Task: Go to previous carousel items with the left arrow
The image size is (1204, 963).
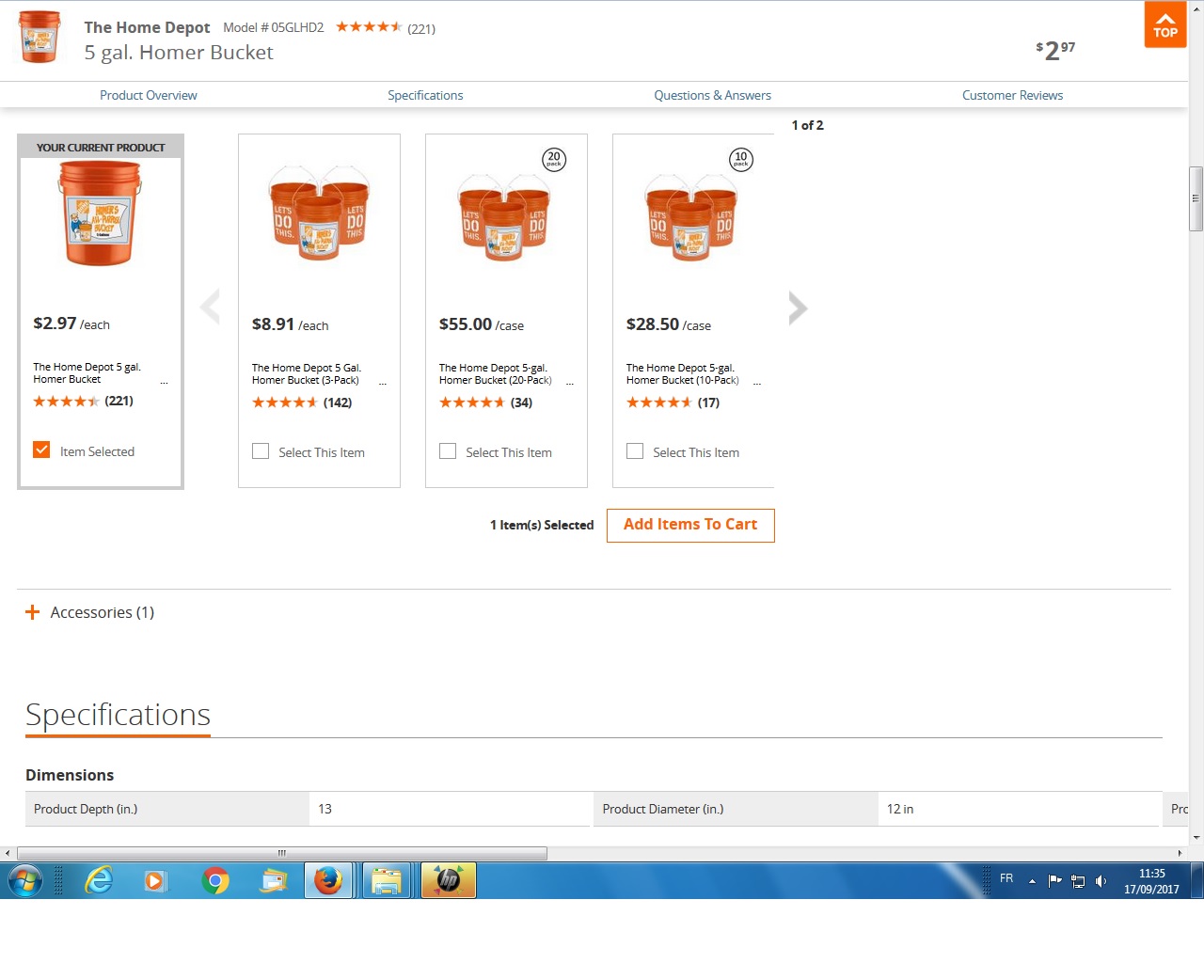Action: point(210,307)
